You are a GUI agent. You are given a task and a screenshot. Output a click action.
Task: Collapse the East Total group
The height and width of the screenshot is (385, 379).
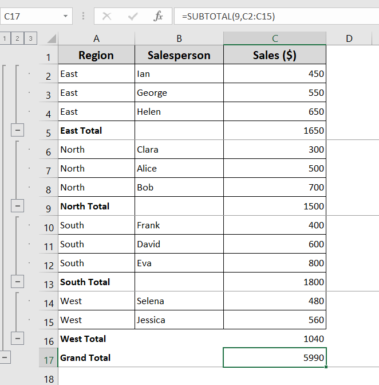(17, 130)
